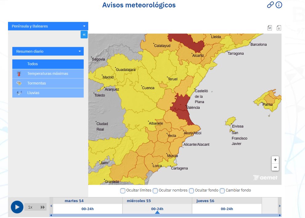Click the Alcañiz city label
The image size is (305, 218).
pyautogui.click(x=198, y=56)
